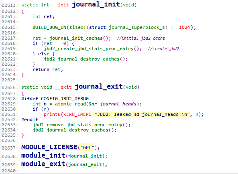238x174 pixels.
Task: Select line number 02626
Action: pos(10,87)
